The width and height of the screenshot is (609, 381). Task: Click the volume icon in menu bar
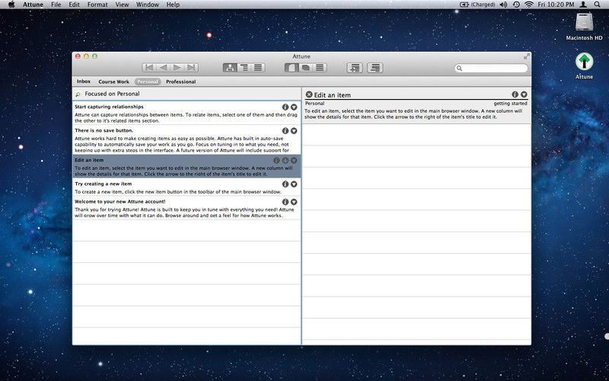[x=503, y=5]
